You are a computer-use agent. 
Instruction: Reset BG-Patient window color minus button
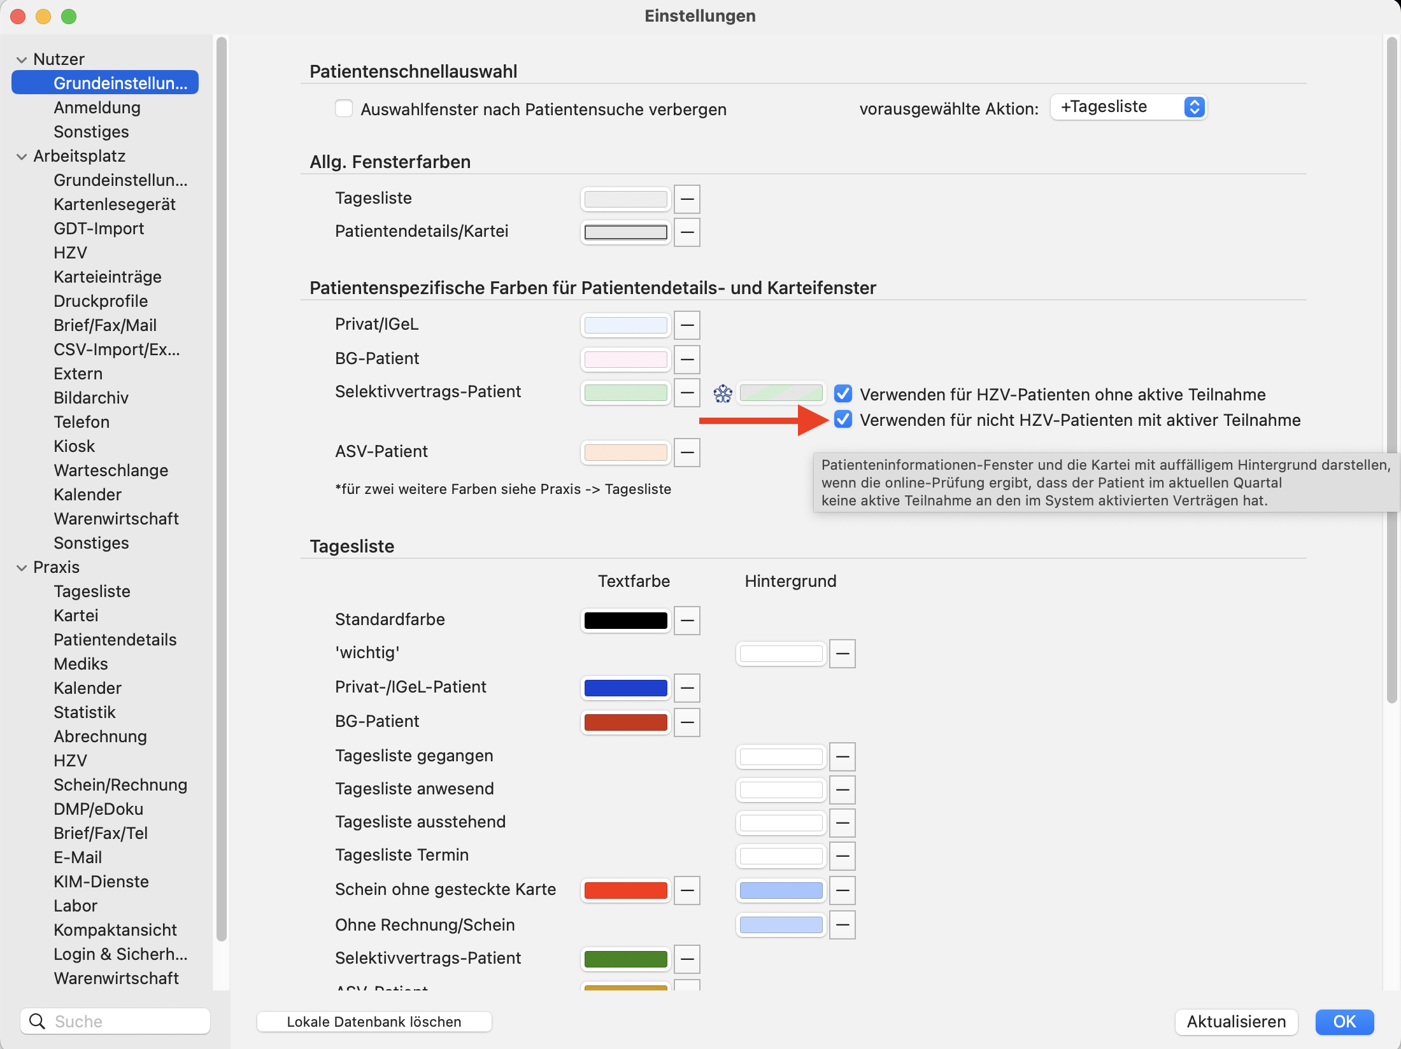click(687, 360)
